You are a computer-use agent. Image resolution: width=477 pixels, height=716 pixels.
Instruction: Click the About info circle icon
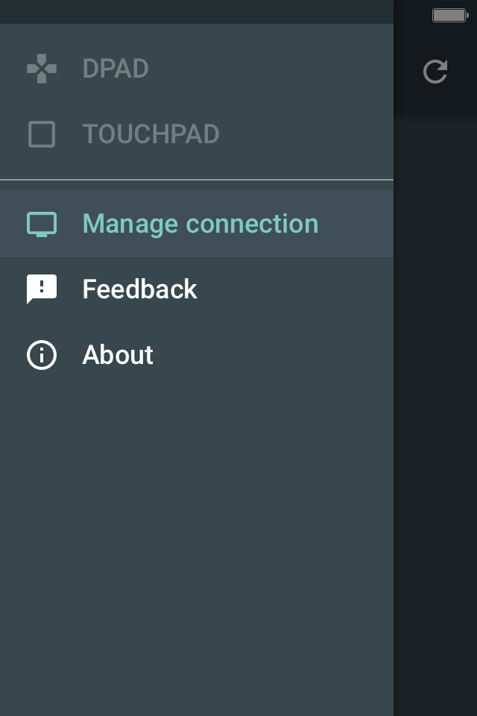[42, 355]
